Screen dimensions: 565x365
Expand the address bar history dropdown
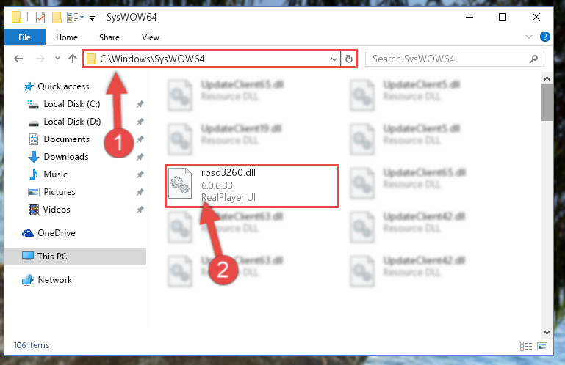click(334, 59)
